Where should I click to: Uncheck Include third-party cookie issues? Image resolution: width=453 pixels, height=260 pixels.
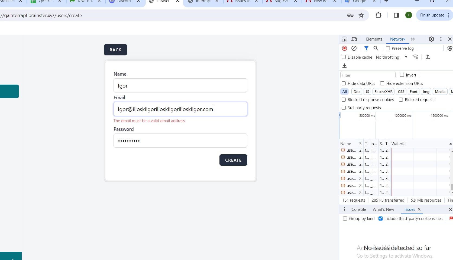point(380,219)
